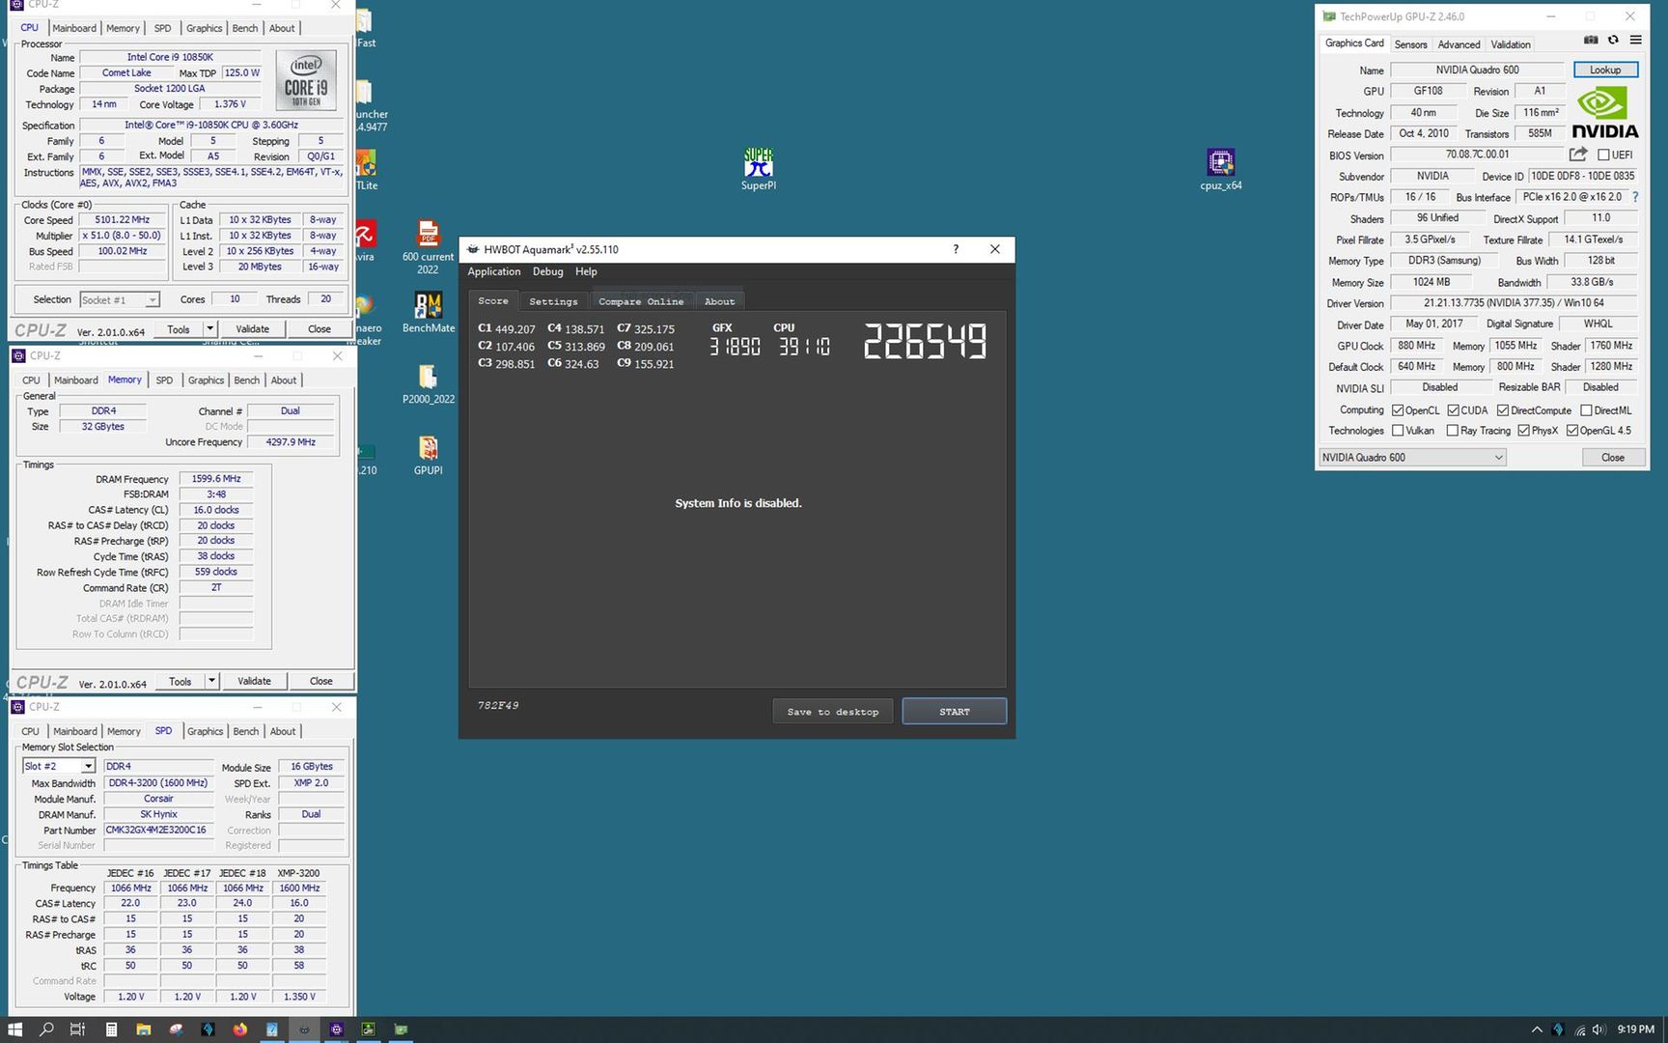Take a GPU-Z screenshot with camera icon
This screenshot has width=1668, height=1043.
click(x=1591, y=41)
